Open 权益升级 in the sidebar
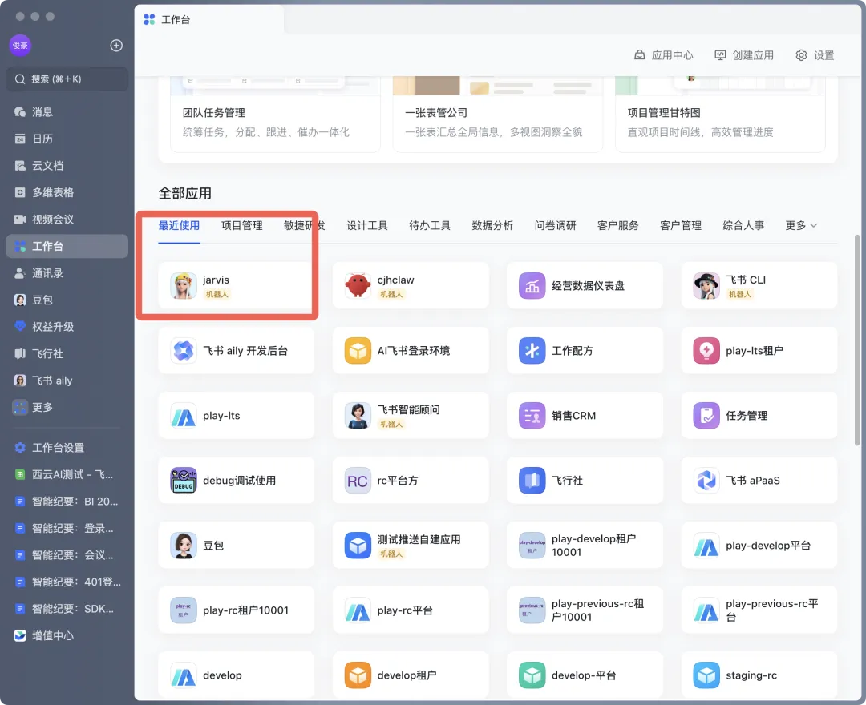Screen dimensions: 866x705 (67, 327)
